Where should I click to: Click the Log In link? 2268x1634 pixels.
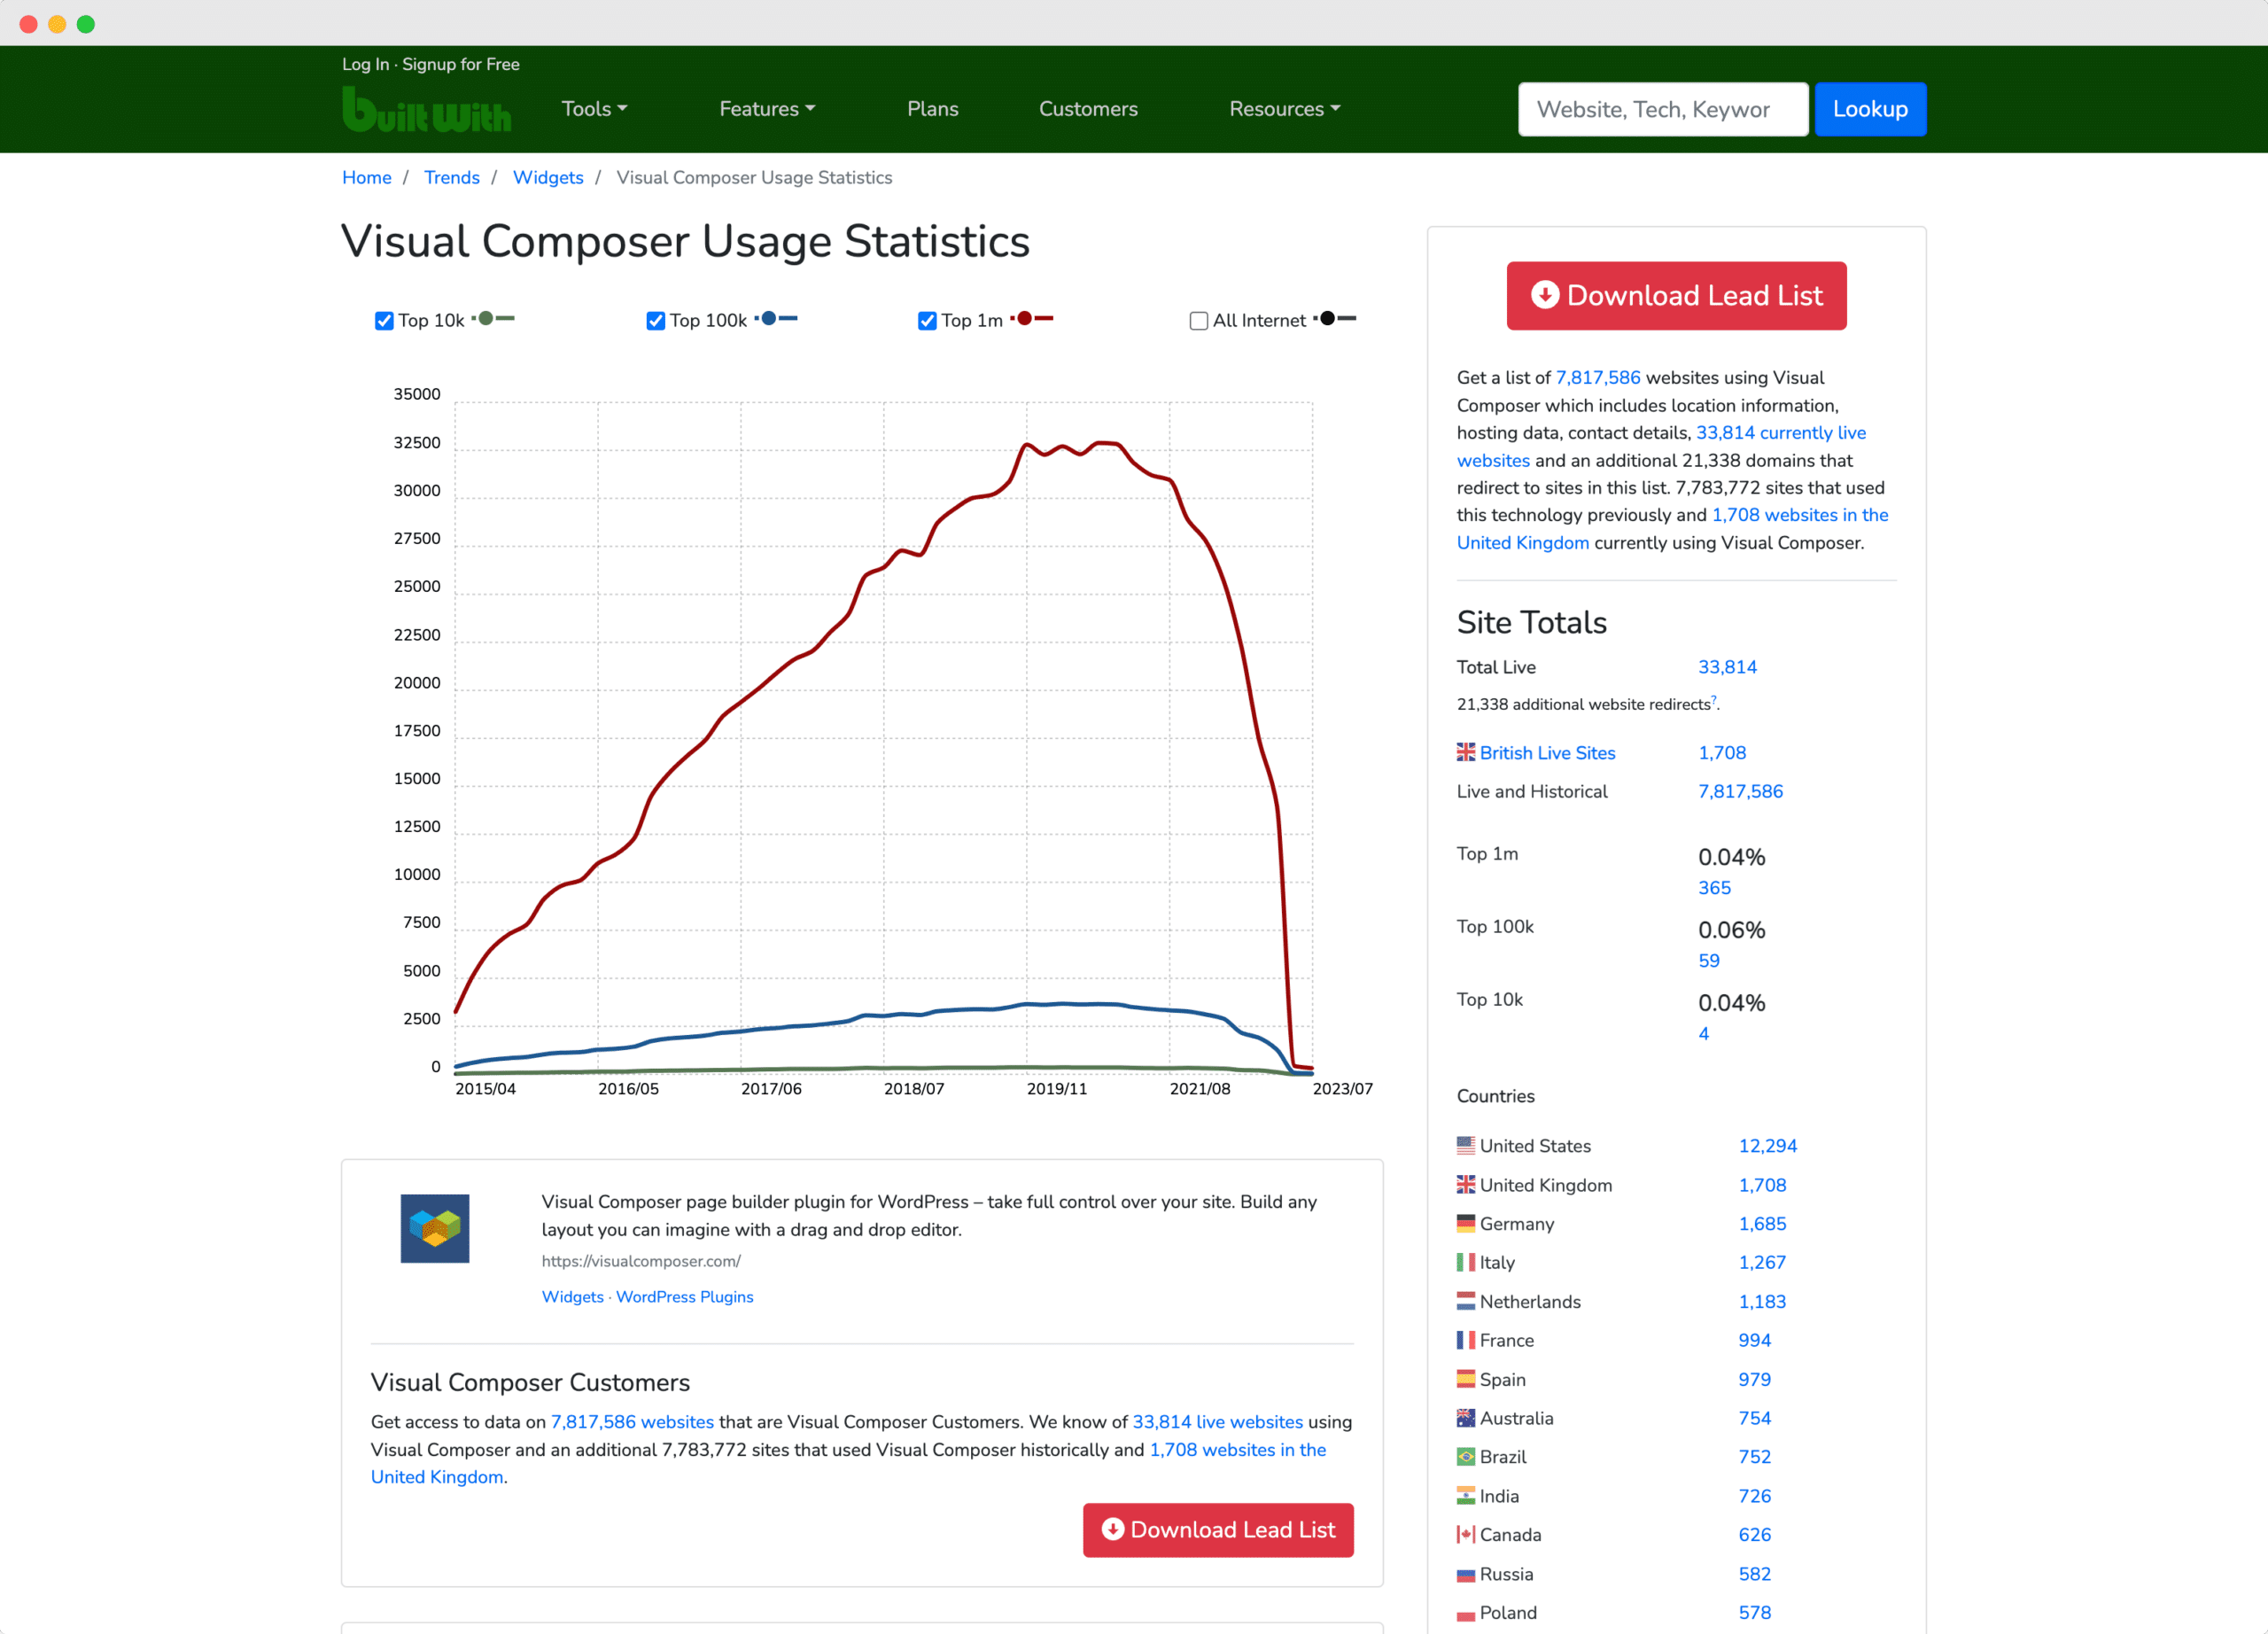tap(365, 64)
